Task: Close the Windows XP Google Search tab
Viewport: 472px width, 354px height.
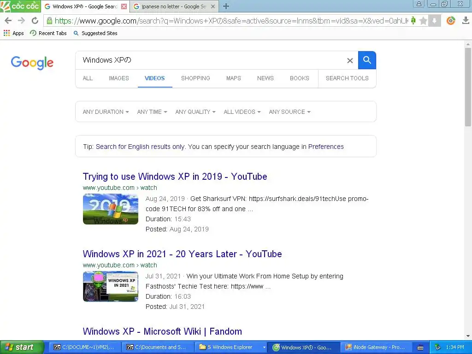Action: tap(124, 6)
